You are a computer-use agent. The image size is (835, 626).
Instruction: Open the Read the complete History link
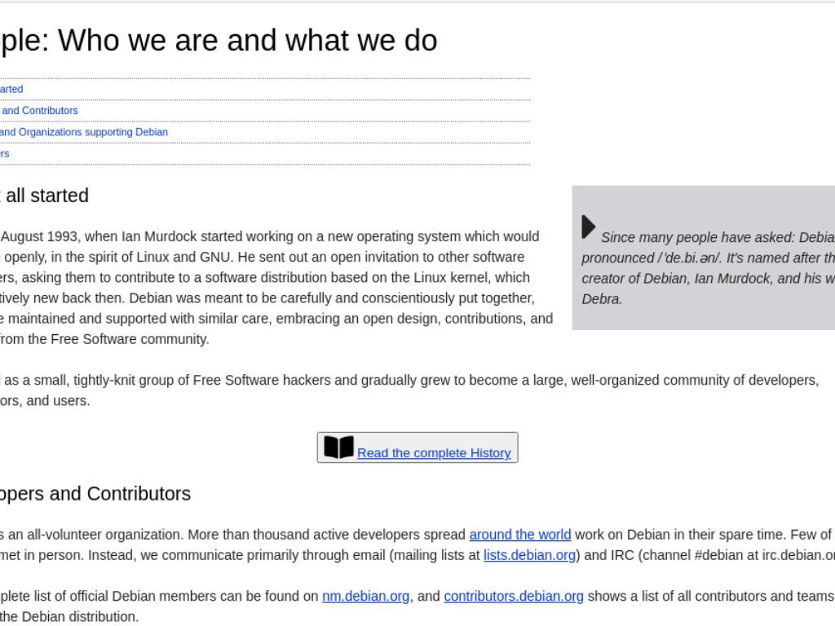[x=434, y=453]
